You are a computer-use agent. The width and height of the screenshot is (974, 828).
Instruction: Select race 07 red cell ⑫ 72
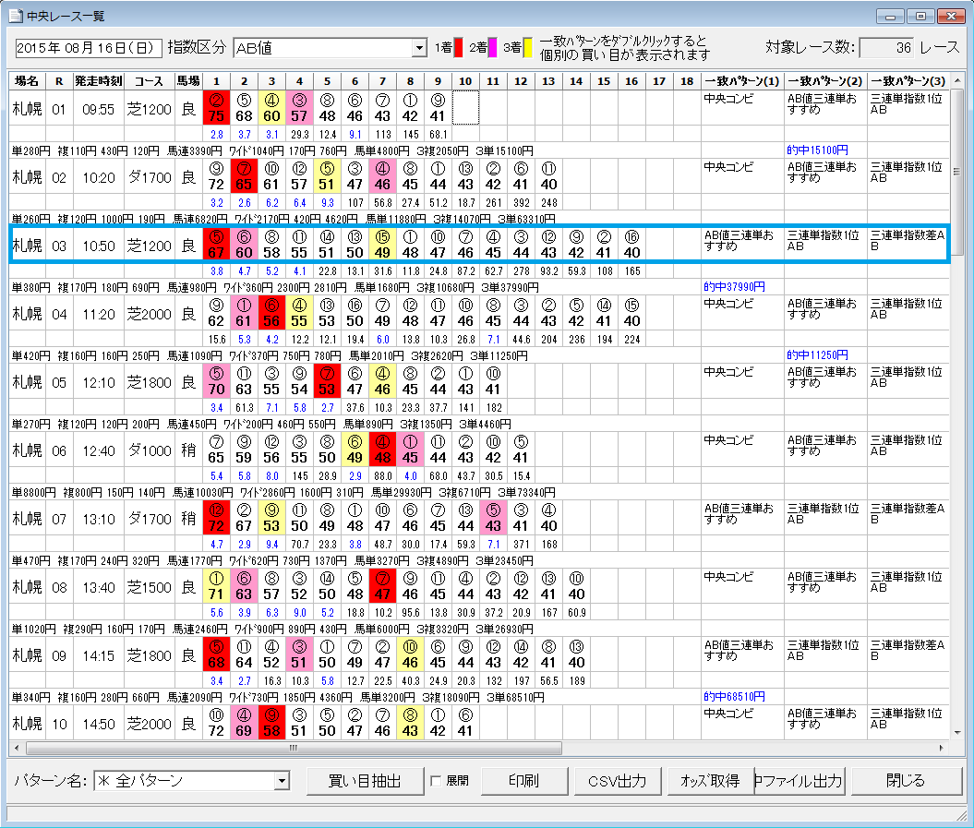point(216,518)
